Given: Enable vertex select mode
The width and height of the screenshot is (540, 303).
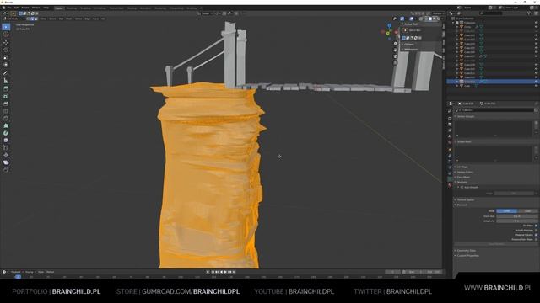Looking at the screenshot, I should click(x=29, y=19).
